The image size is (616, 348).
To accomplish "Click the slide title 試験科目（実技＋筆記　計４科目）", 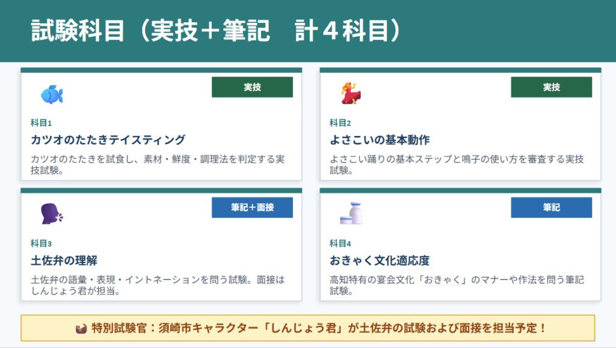I will point(215,31).
